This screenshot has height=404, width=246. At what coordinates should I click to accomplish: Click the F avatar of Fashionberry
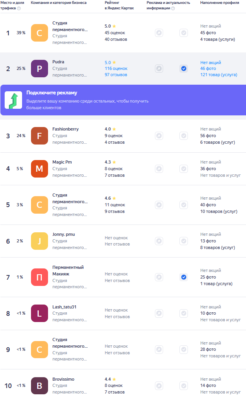point(40,136)
